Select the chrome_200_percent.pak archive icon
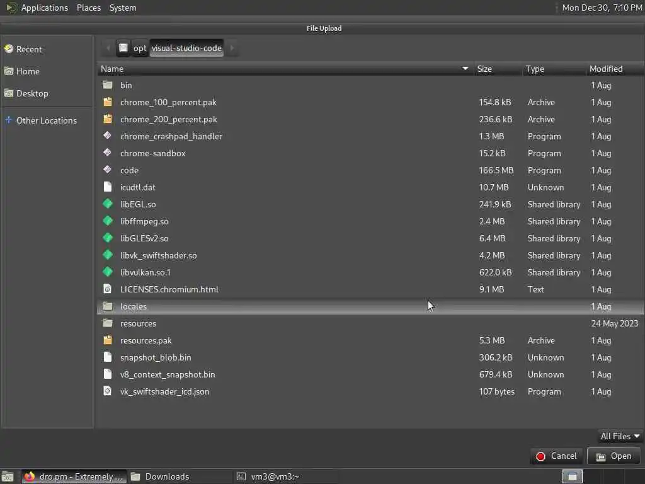 (108, 119)
